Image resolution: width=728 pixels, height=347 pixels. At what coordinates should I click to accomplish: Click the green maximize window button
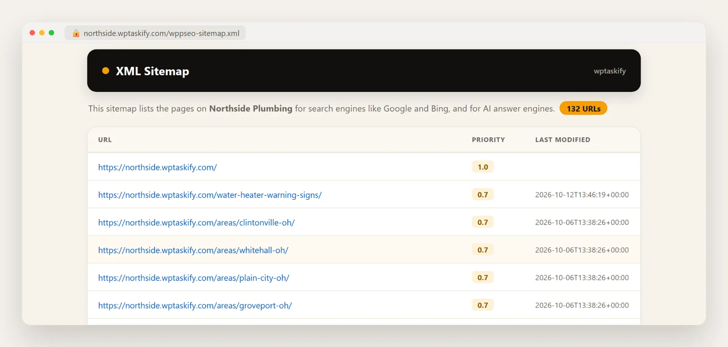(x=51, y=33)
